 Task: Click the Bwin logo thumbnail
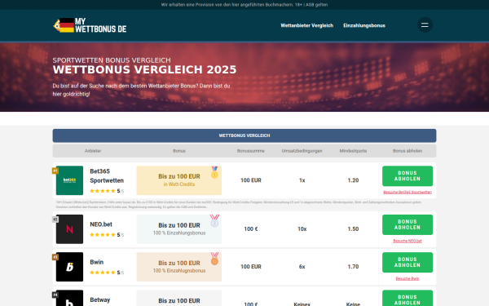coord(69,267)
